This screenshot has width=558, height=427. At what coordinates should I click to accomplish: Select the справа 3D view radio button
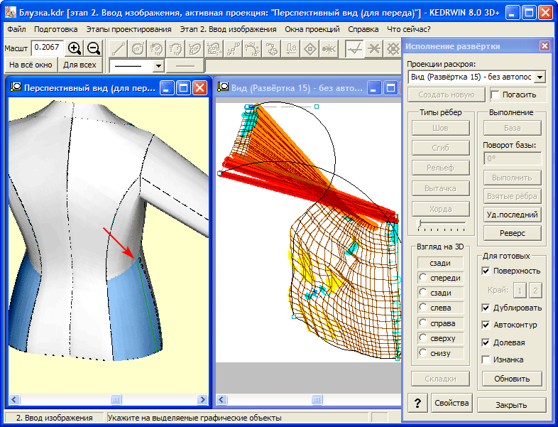(423, 323)
